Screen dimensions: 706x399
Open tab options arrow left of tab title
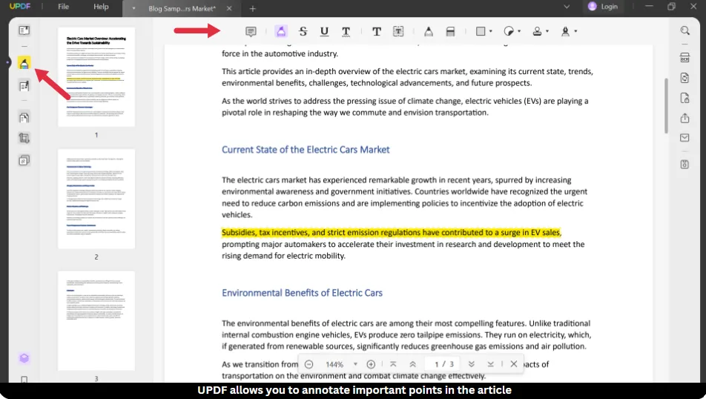(133, 9)
